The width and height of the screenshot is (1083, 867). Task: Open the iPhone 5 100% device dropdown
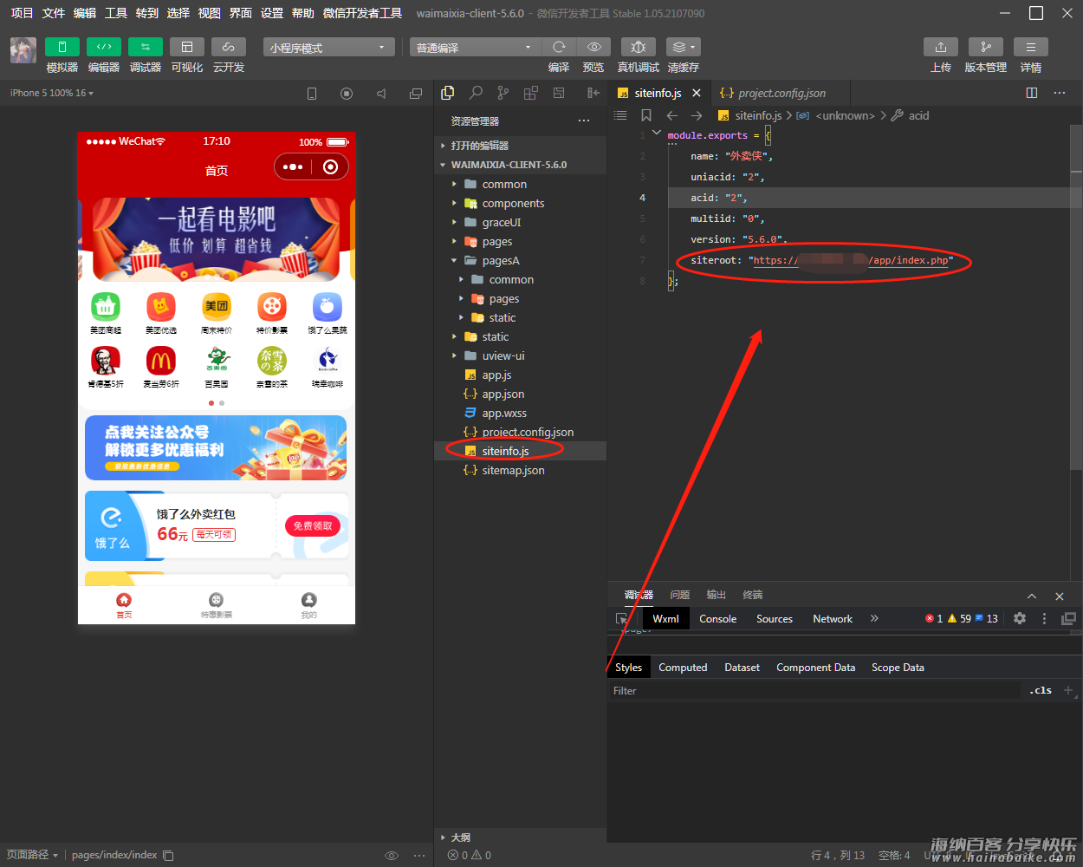[52, 93]
